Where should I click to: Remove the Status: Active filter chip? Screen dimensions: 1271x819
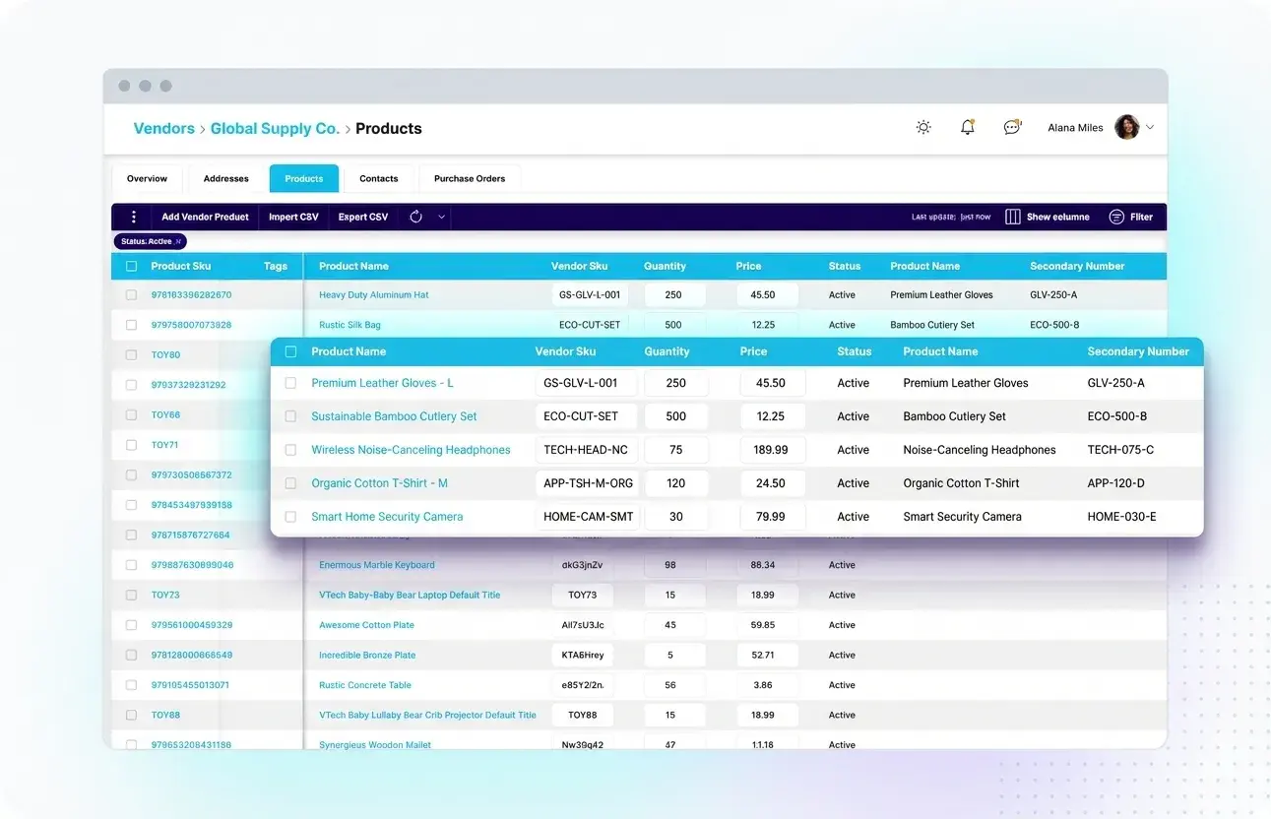click(178, 241)
